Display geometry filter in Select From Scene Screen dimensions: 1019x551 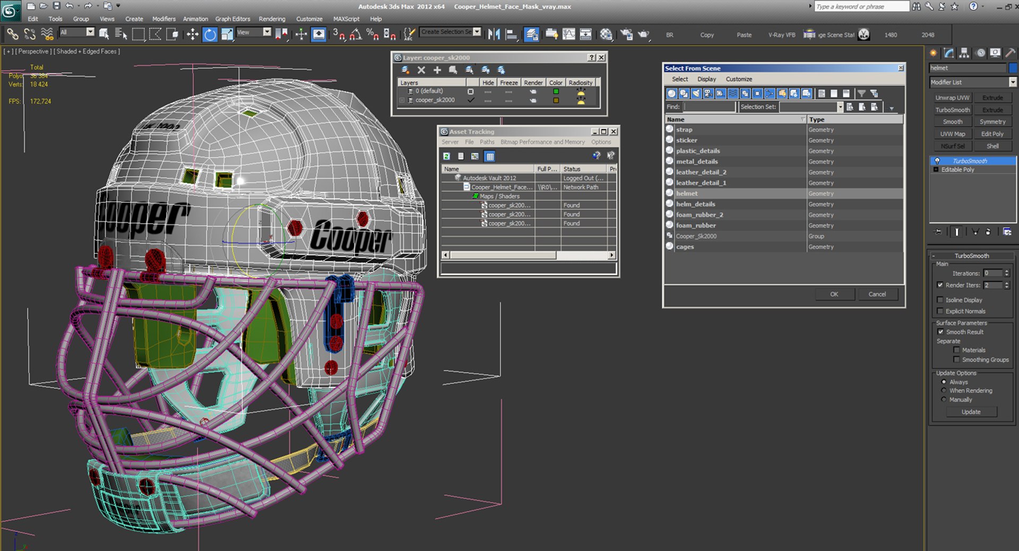click(671, 93)
